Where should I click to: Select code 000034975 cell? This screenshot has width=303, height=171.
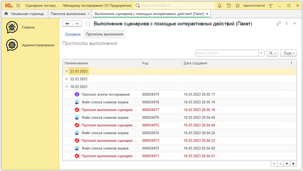click(161, 125)
